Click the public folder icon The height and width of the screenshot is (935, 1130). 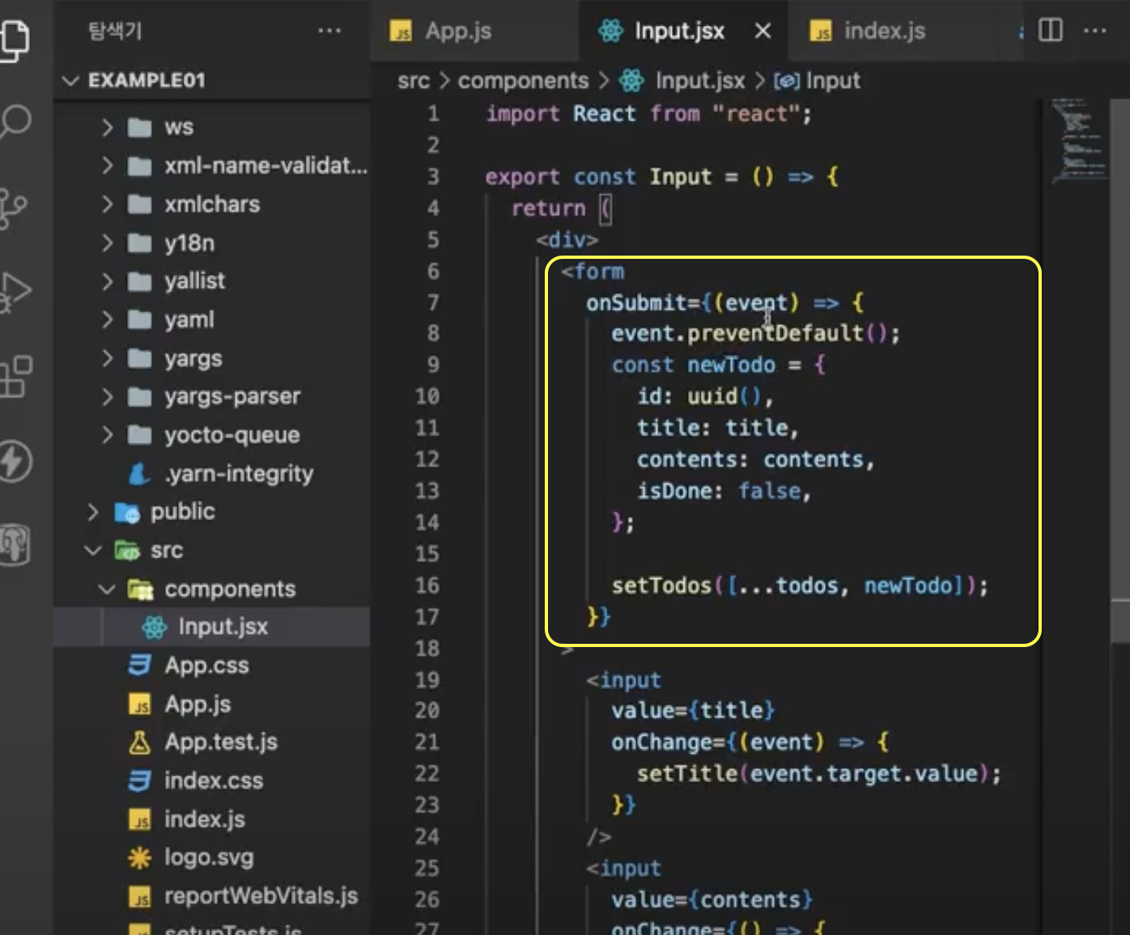[x=127, y=512]
